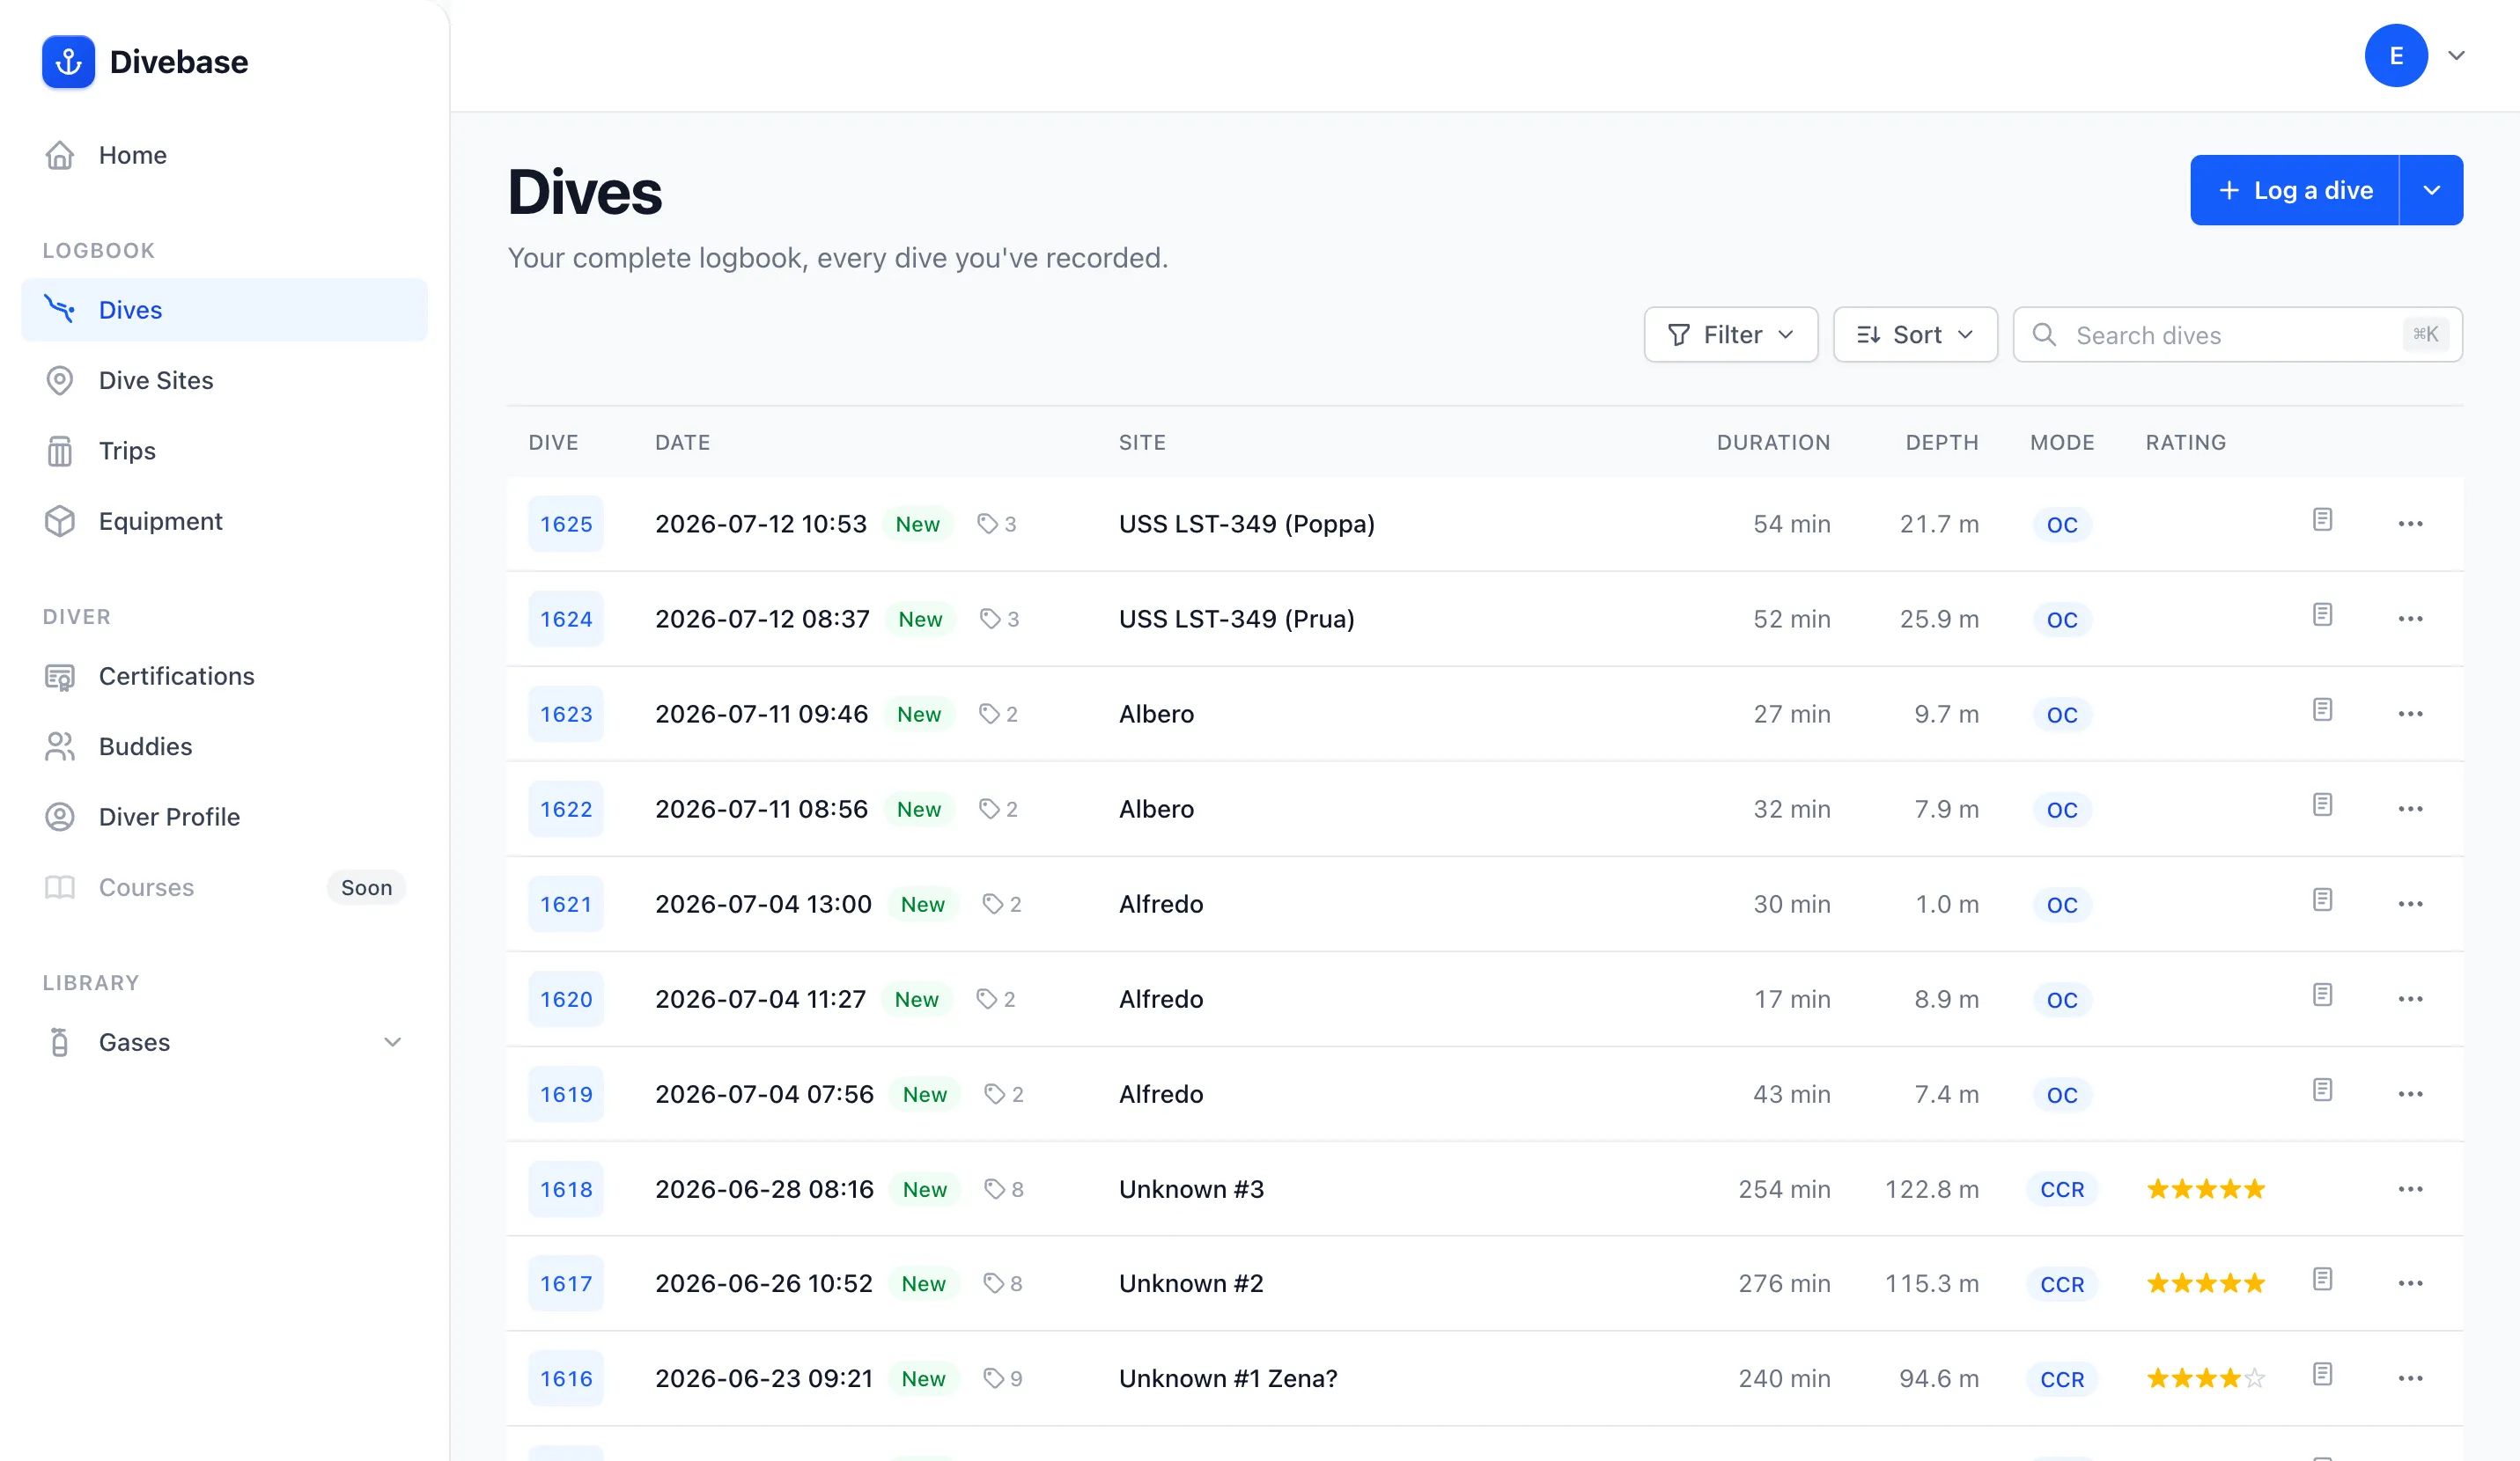Open the notes icon for dive 1623
The width and height of the screenshot is (2520, 1461).
2322,709
